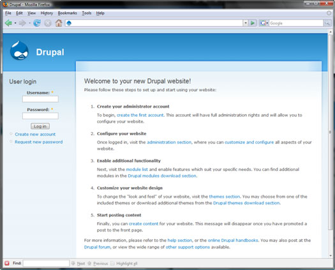Go to the Home page icon
Viewport: 335px width, 270px height.
[x=59, y=23]
